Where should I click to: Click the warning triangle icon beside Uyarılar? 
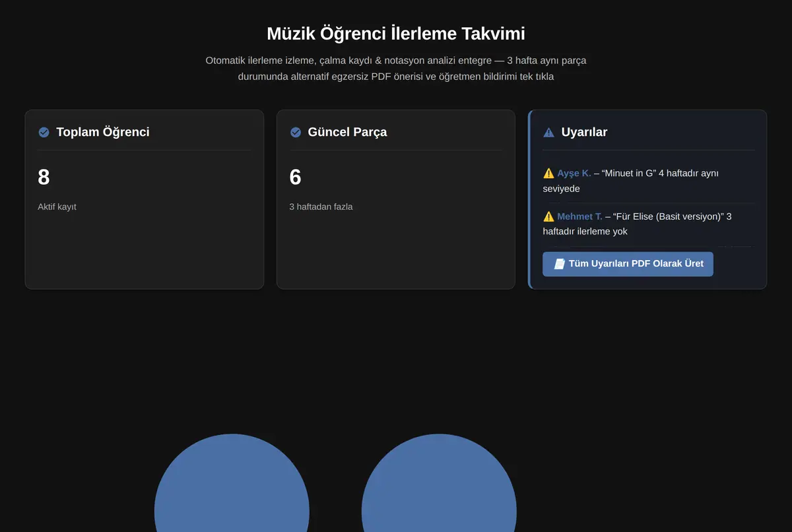548,132
